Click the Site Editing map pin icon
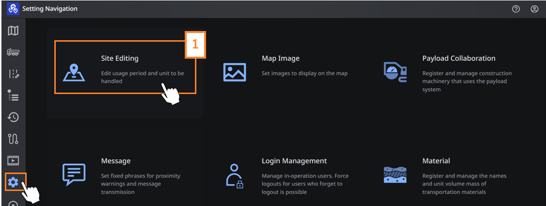This screenshot has width=546, height=206. point(74,72)
